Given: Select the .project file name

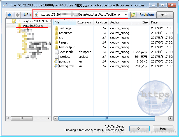Looking at the screenshot, I should [64, 57].
